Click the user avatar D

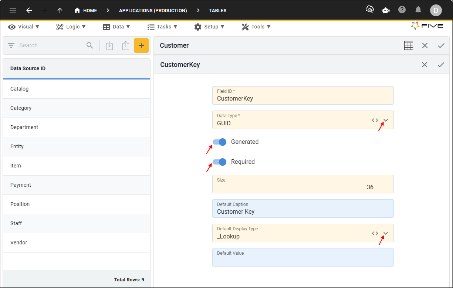click(x=436, y=10)
